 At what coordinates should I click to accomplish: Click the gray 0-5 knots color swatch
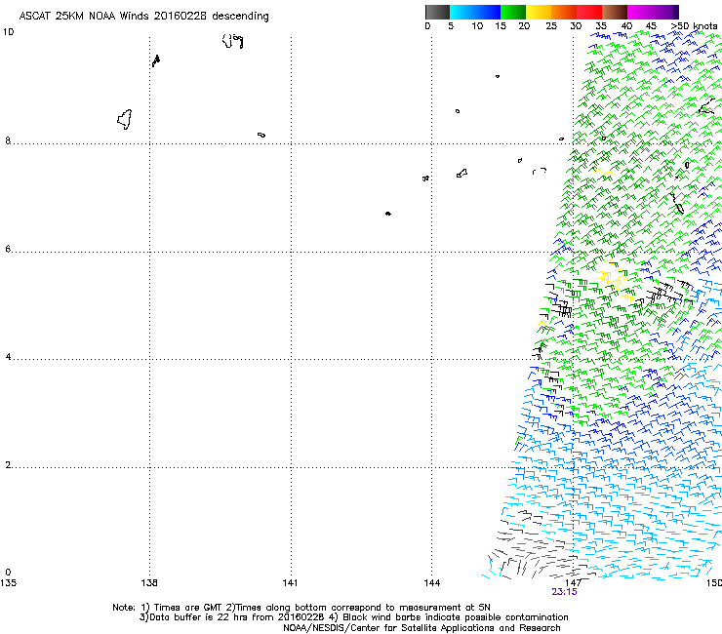[437, 12]
